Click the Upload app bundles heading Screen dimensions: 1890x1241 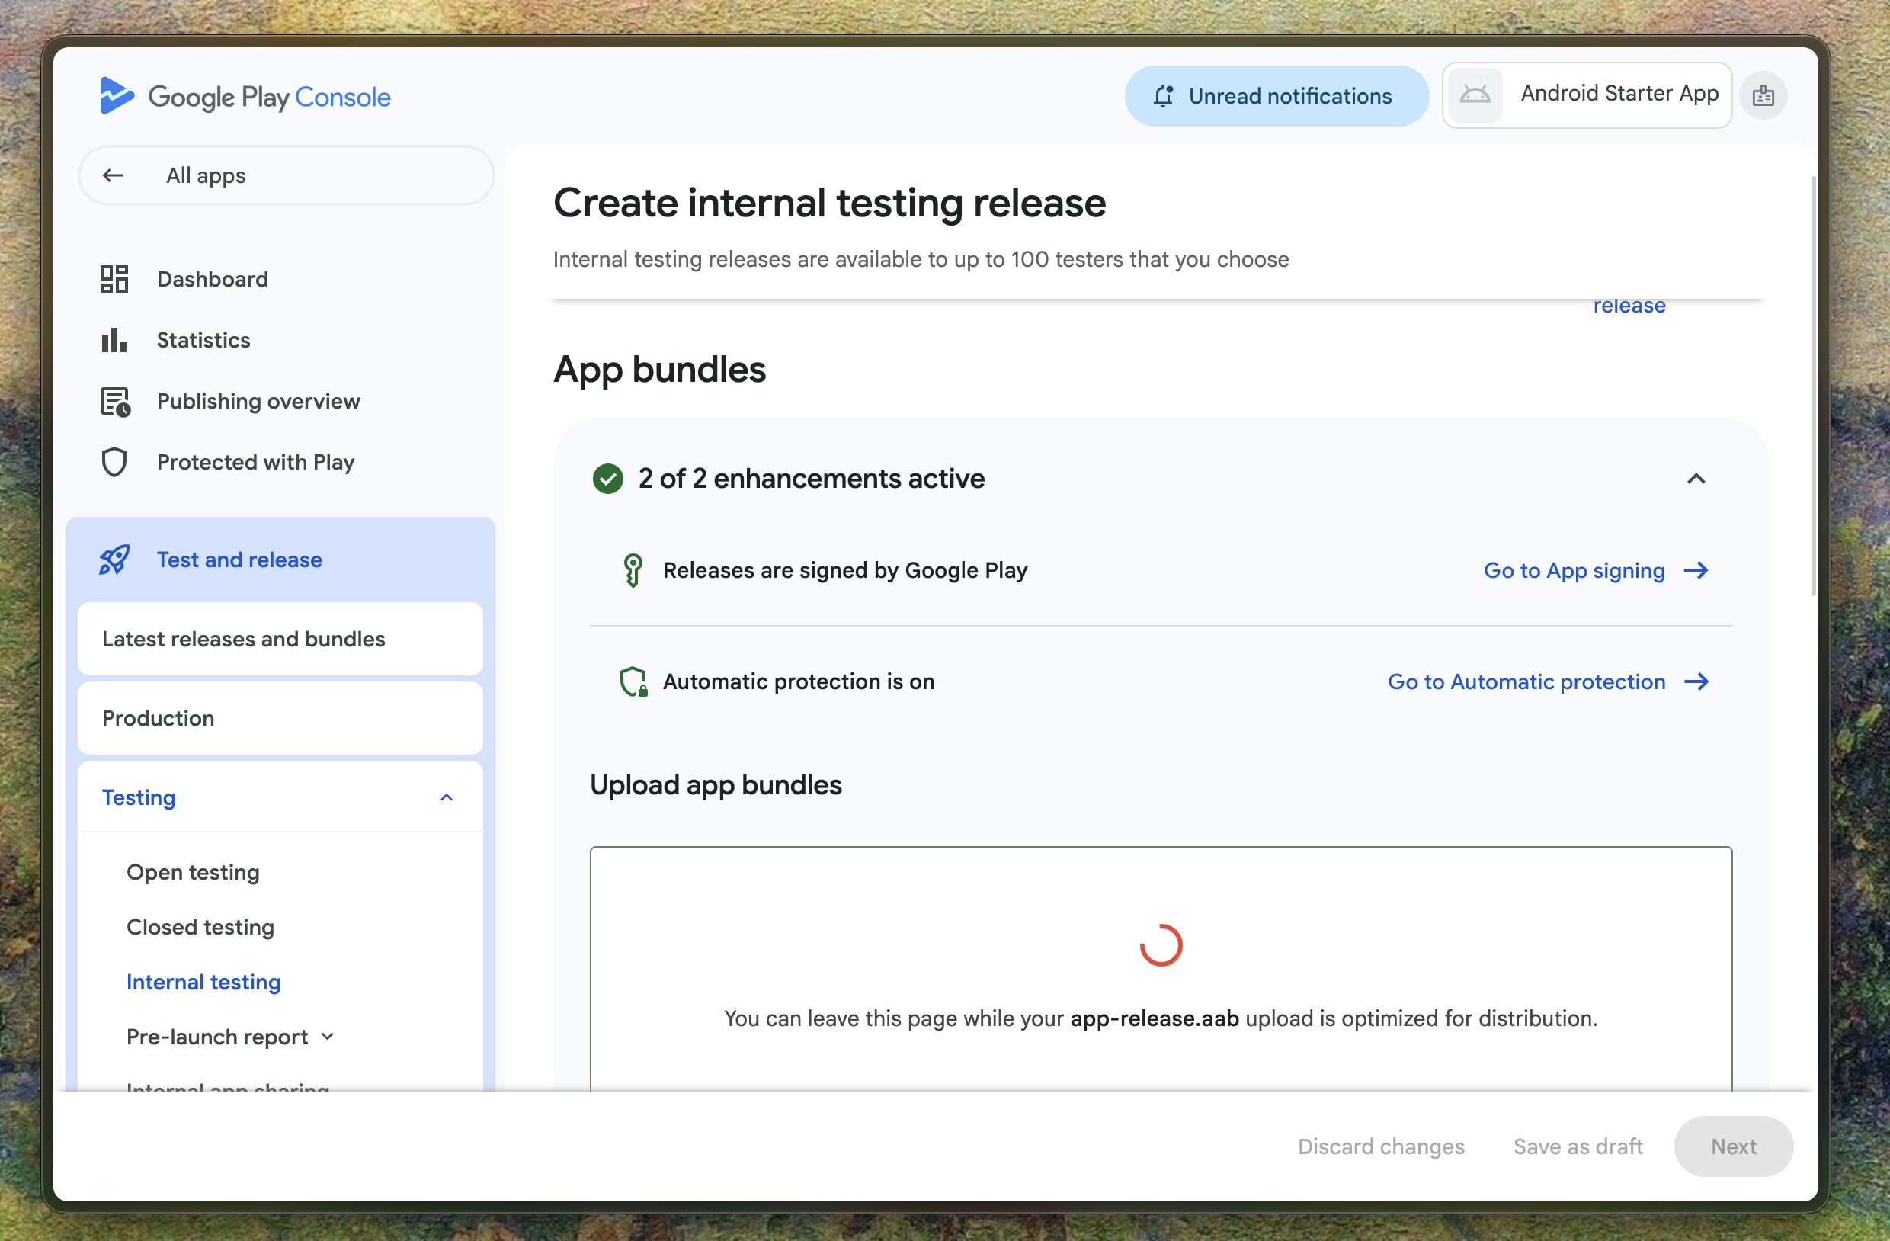(x=716, y=785)
